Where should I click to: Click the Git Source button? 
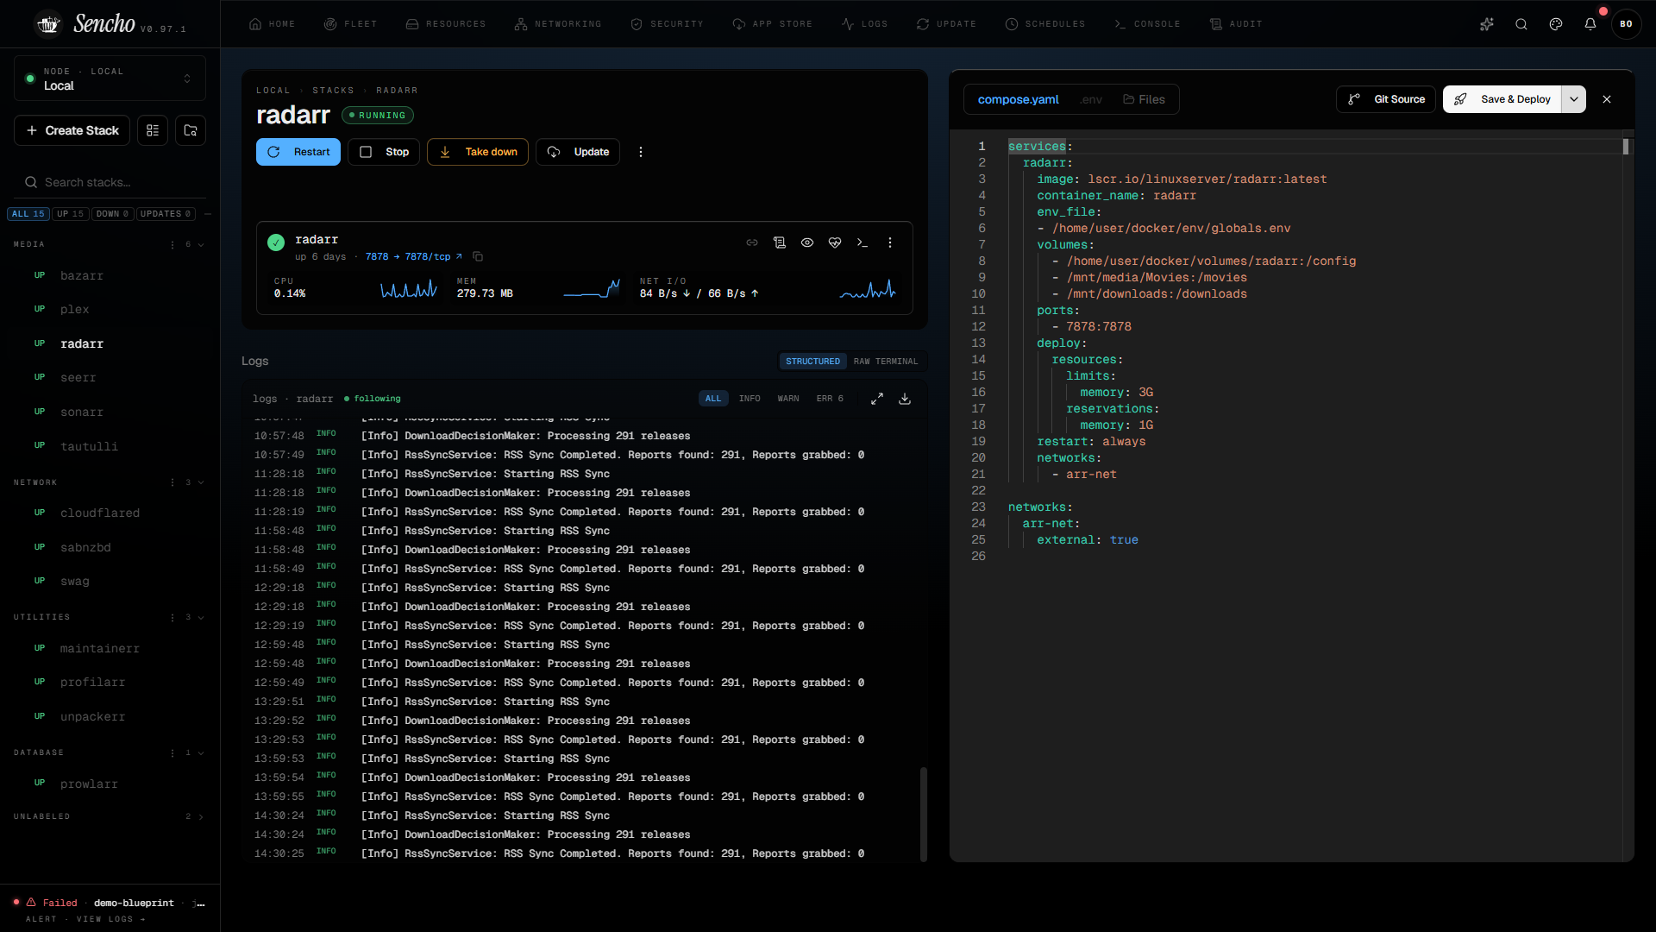[x=1386, y=99]
